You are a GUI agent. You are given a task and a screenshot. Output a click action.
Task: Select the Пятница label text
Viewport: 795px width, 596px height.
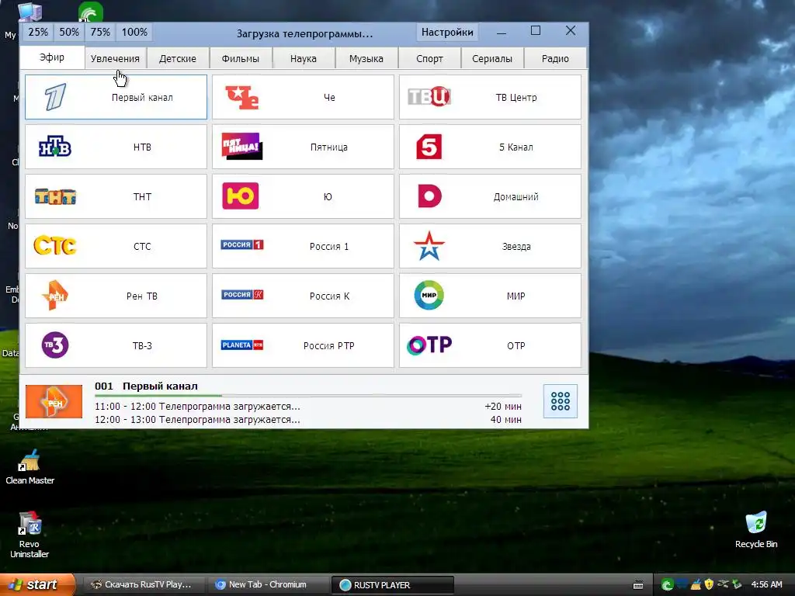pyautogui.click(x=329, y=147)
